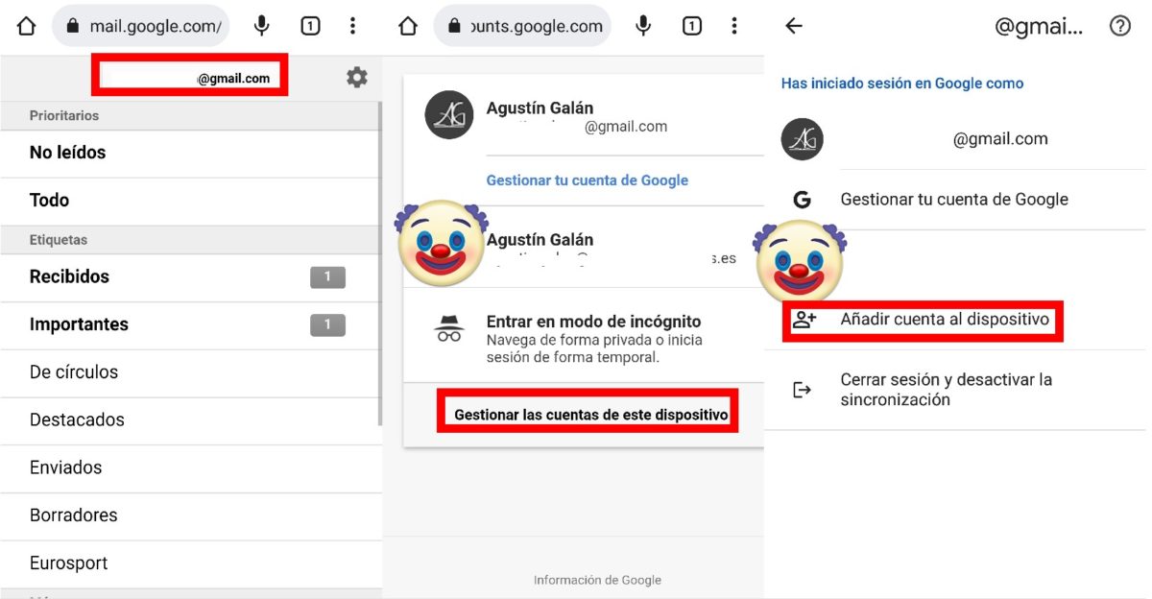Click the incognito hat-and-glasses icon
This screenshot has height=599, width=1152.
(449, 329)
